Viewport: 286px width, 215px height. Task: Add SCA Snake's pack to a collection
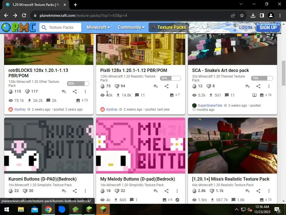click(247, 86)
